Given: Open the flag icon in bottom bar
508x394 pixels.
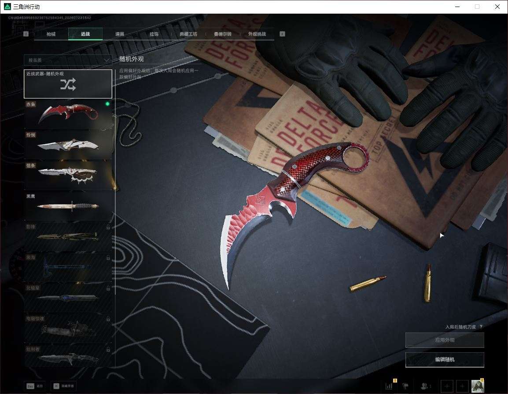Looking at the screenshot, I should [405, 386].
